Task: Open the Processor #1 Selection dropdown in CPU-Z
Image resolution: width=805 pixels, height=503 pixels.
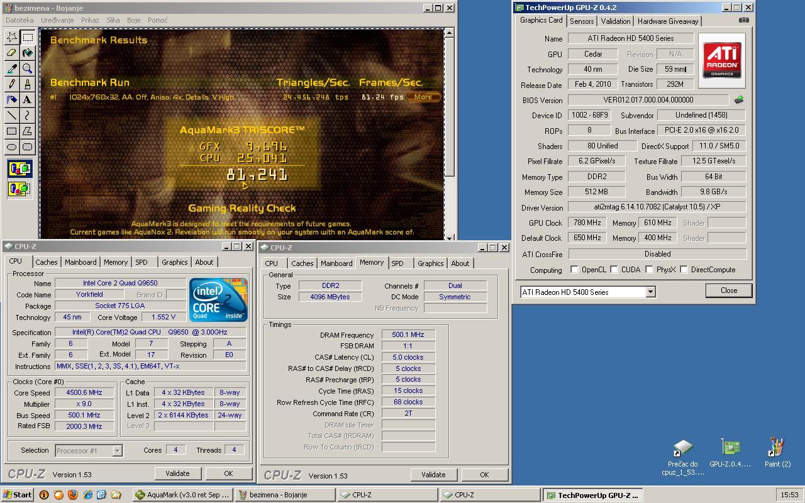Action: tap(116, 450)
